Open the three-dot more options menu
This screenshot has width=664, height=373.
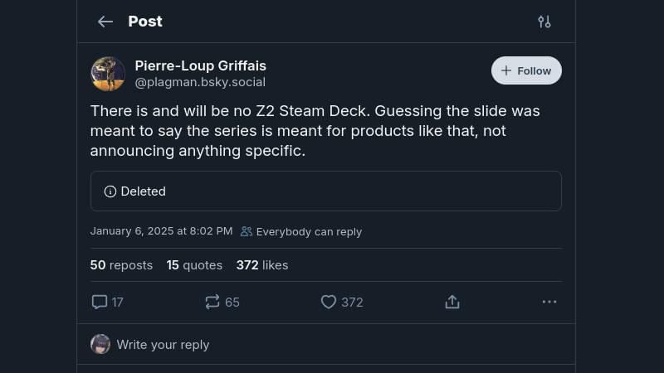coord(549,302)
